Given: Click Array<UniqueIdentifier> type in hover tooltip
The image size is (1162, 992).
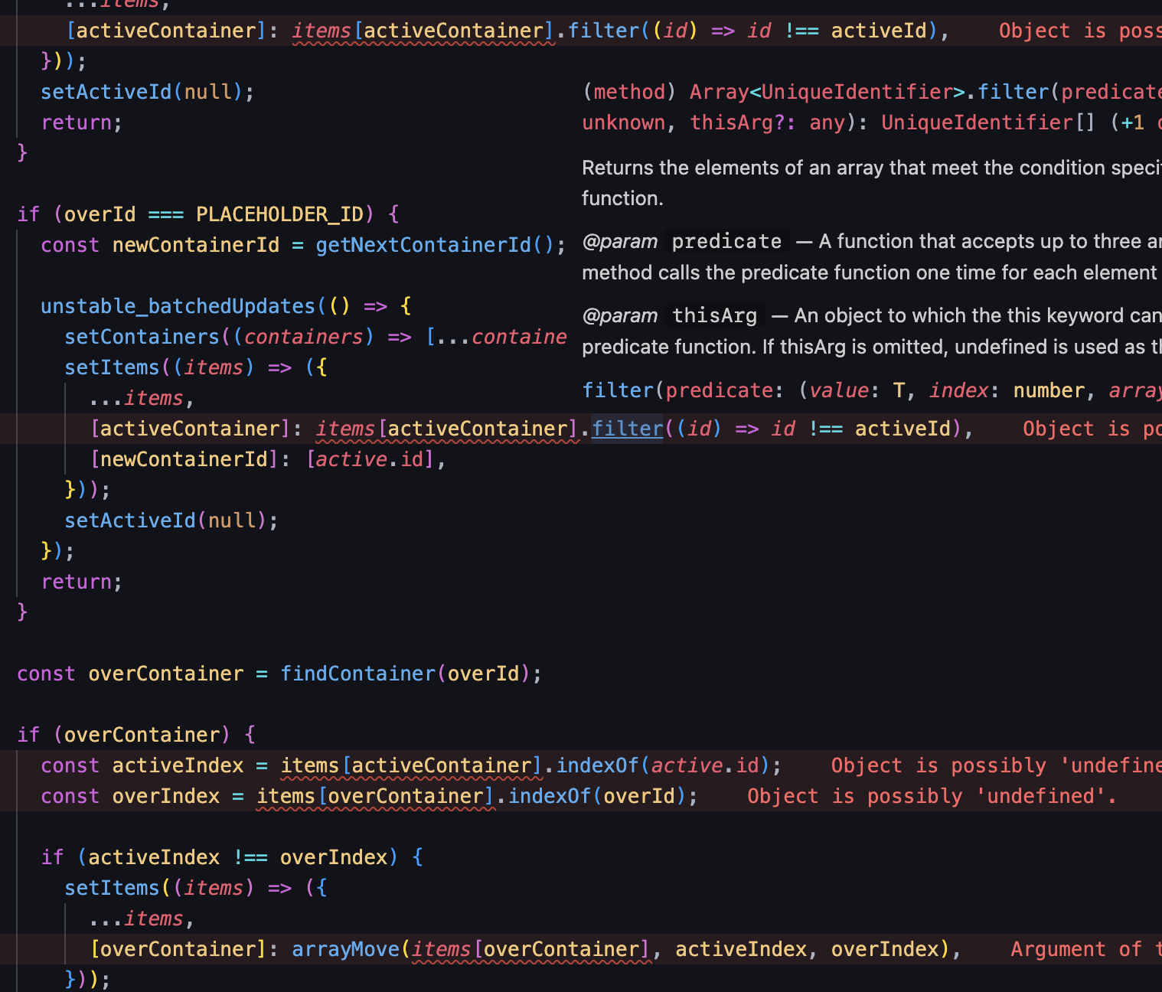Looking at the screenshot, I should pyautogui.click(x=827, y=92).
